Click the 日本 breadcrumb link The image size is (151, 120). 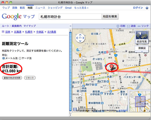click(x=8, y=32)
